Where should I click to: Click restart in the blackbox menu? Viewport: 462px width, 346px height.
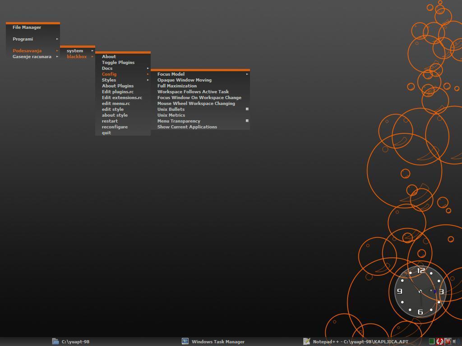110,121
